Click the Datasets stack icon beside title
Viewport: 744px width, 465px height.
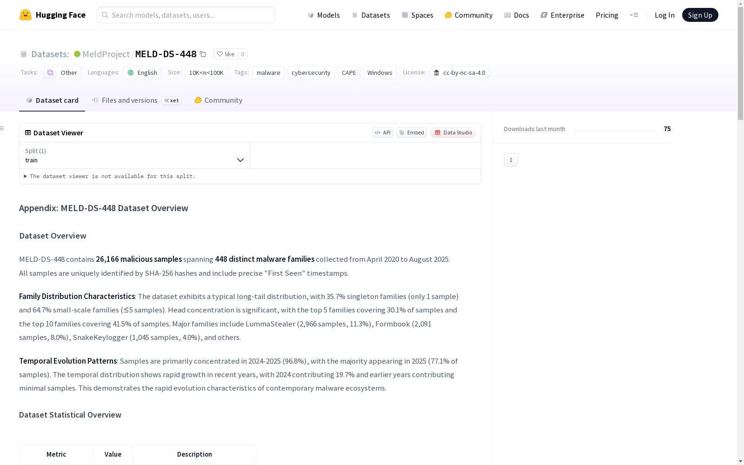click(x=24, y=54)
